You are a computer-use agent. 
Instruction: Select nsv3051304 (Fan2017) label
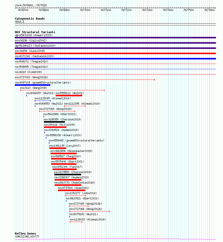tap(67, 167)
